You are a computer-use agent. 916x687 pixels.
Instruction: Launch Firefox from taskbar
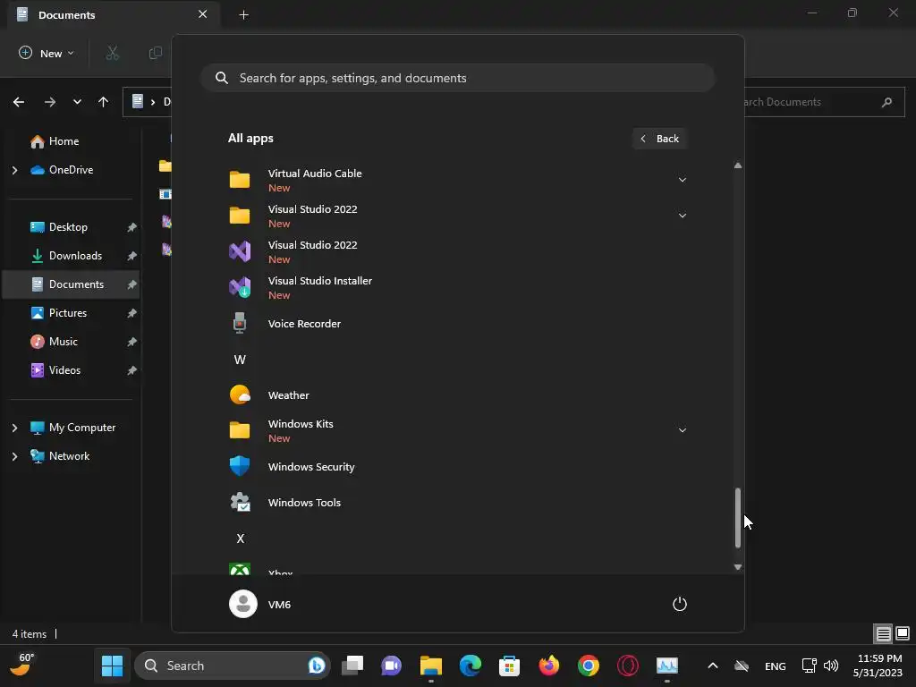point(549,666)
